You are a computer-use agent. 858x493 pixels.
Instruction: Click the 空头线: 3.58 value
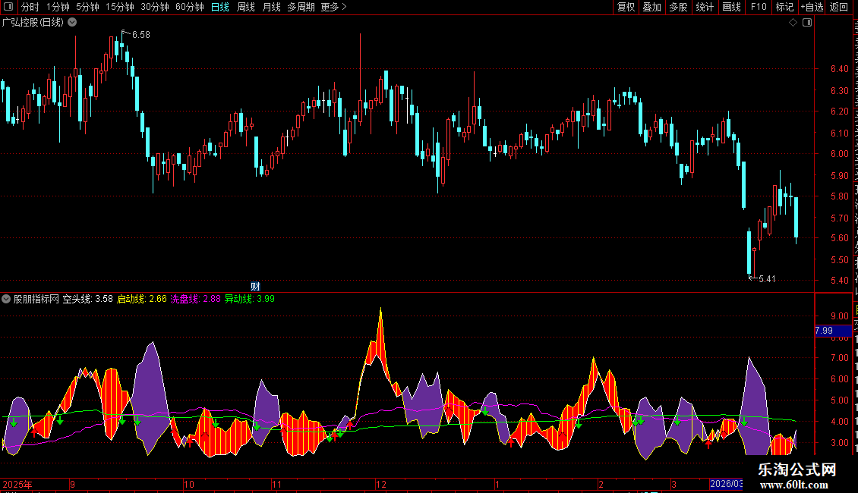pos(87,299)
